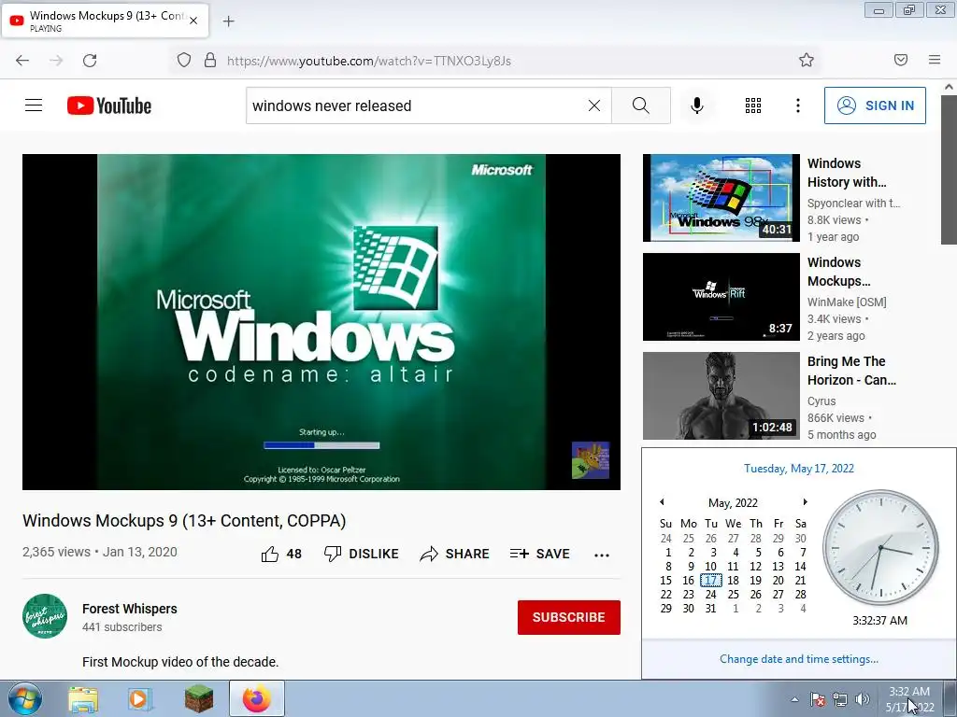Open Windows History video thumbnail

[721, 198]
